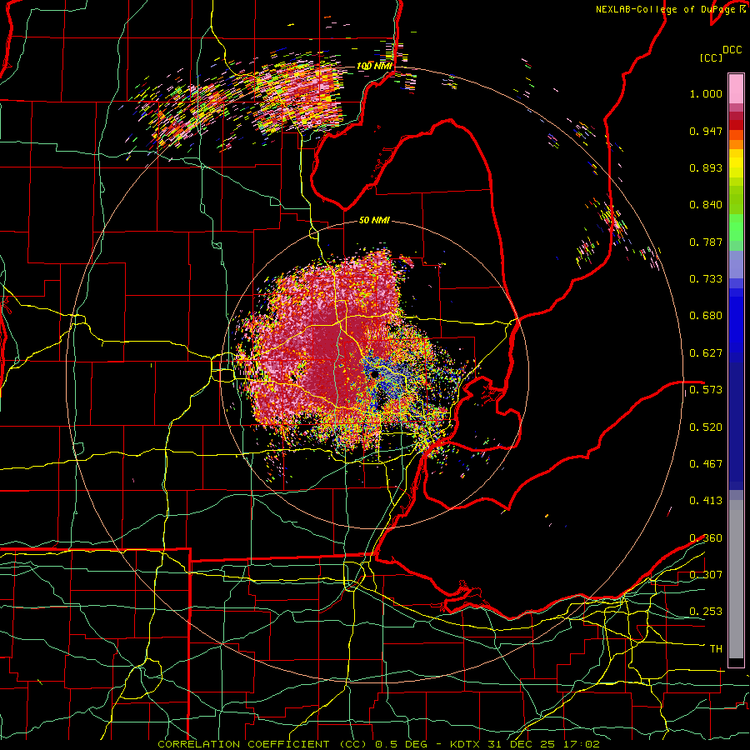The width and height of the screenshot is (750, 750).
Task: Select the 0.253 scale value
Action: point(706,612)
